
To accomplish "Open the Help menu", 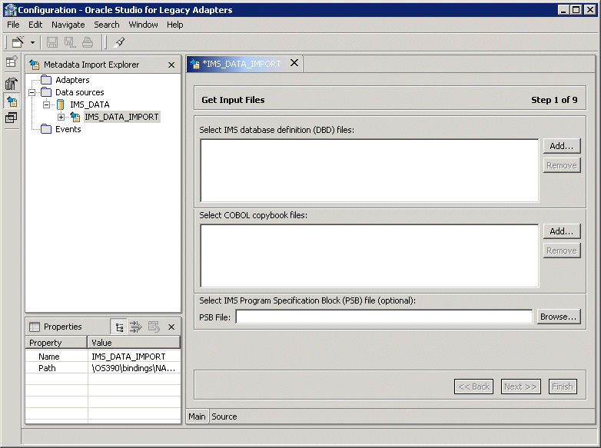I will pos(174,25).
